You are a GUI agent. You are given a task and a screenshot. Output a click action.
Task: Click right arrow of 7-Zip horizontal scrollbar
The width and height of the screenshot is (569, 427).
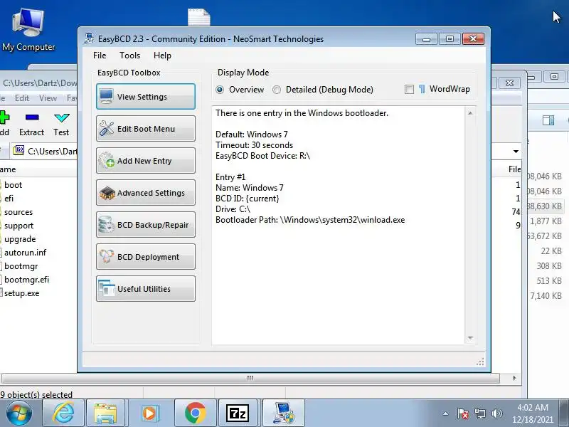click(514, 378)
